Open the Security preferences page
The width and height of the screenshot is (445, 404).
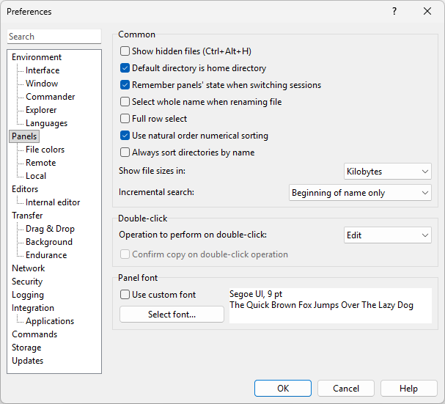coord(27,282)
